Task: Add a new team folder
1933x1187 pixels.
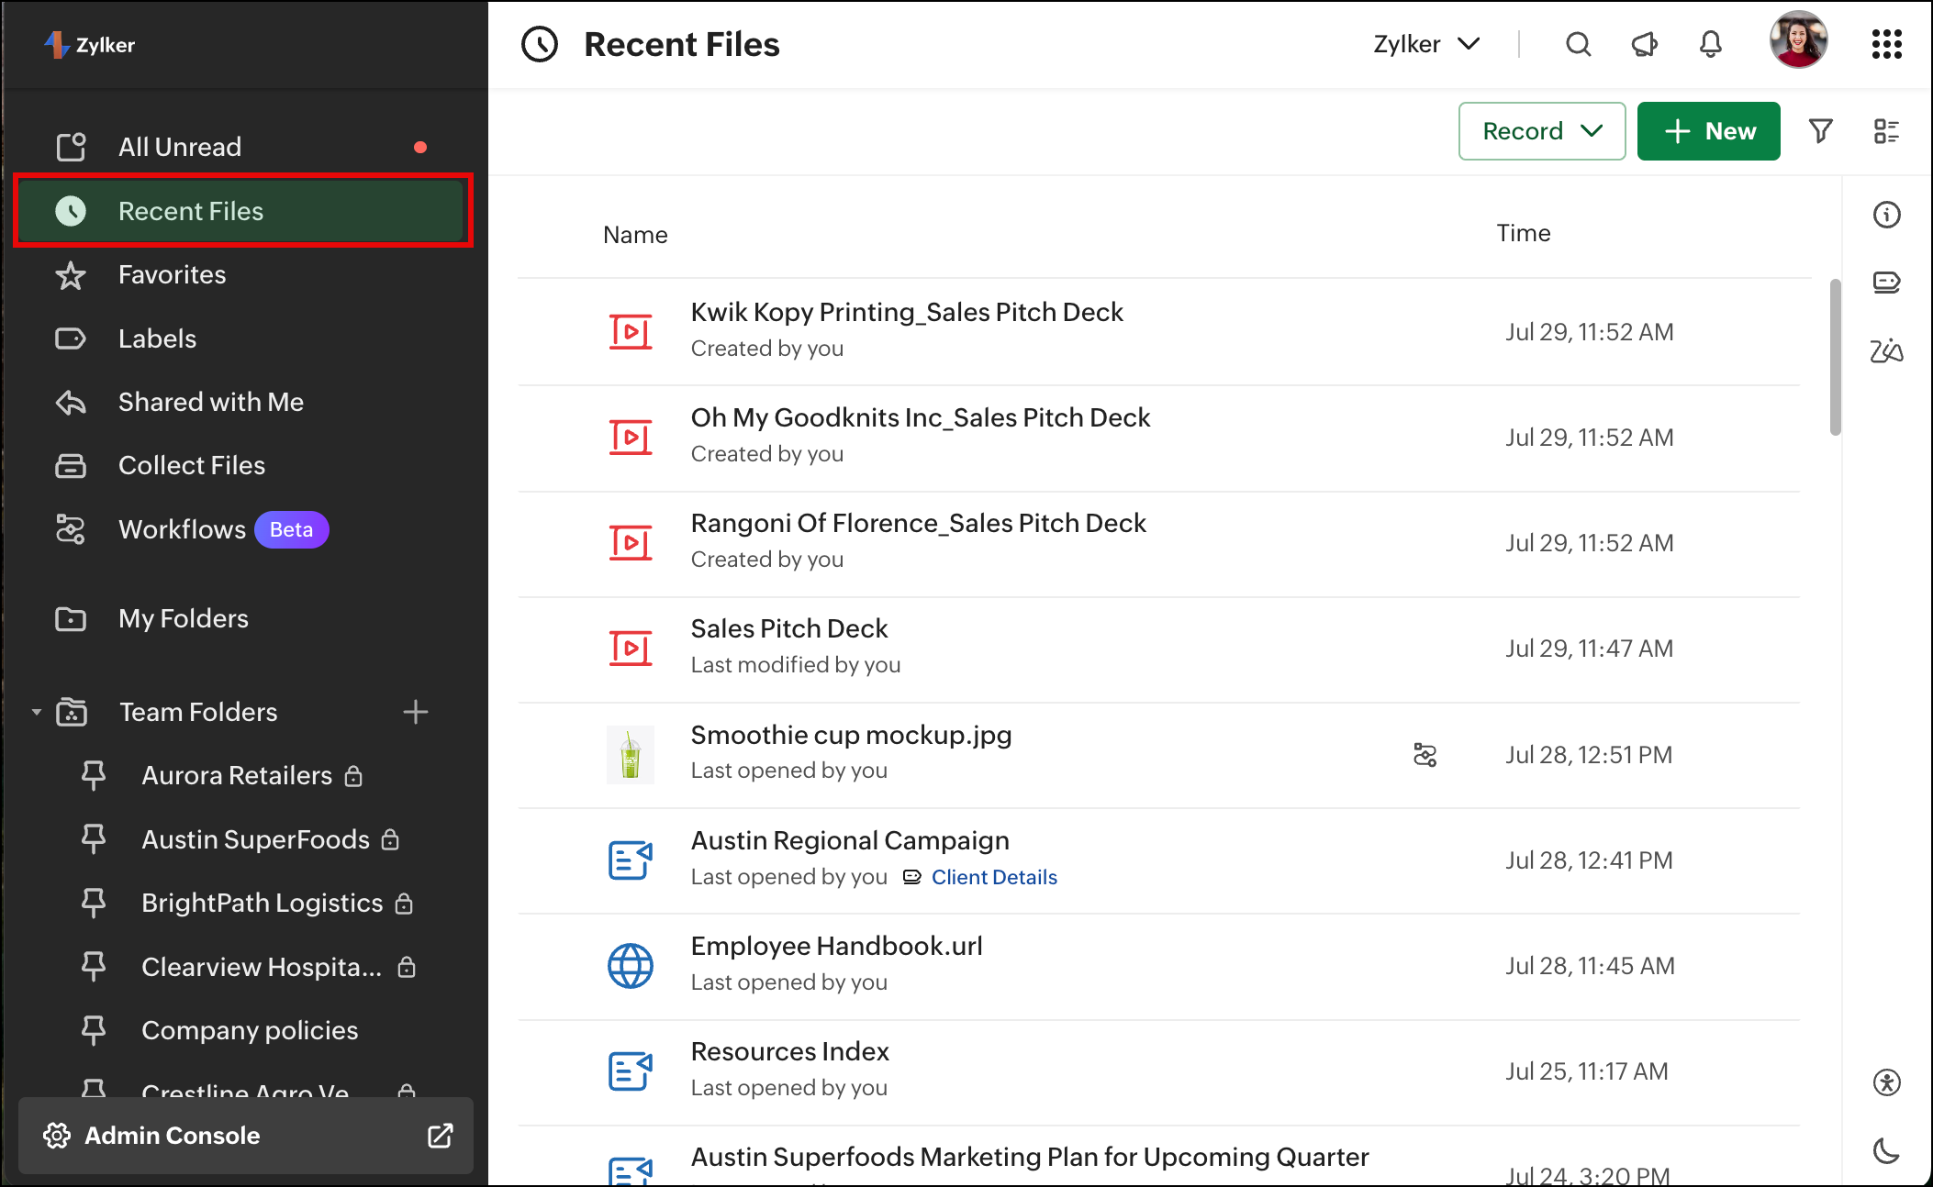Action: tap(416, 712)
